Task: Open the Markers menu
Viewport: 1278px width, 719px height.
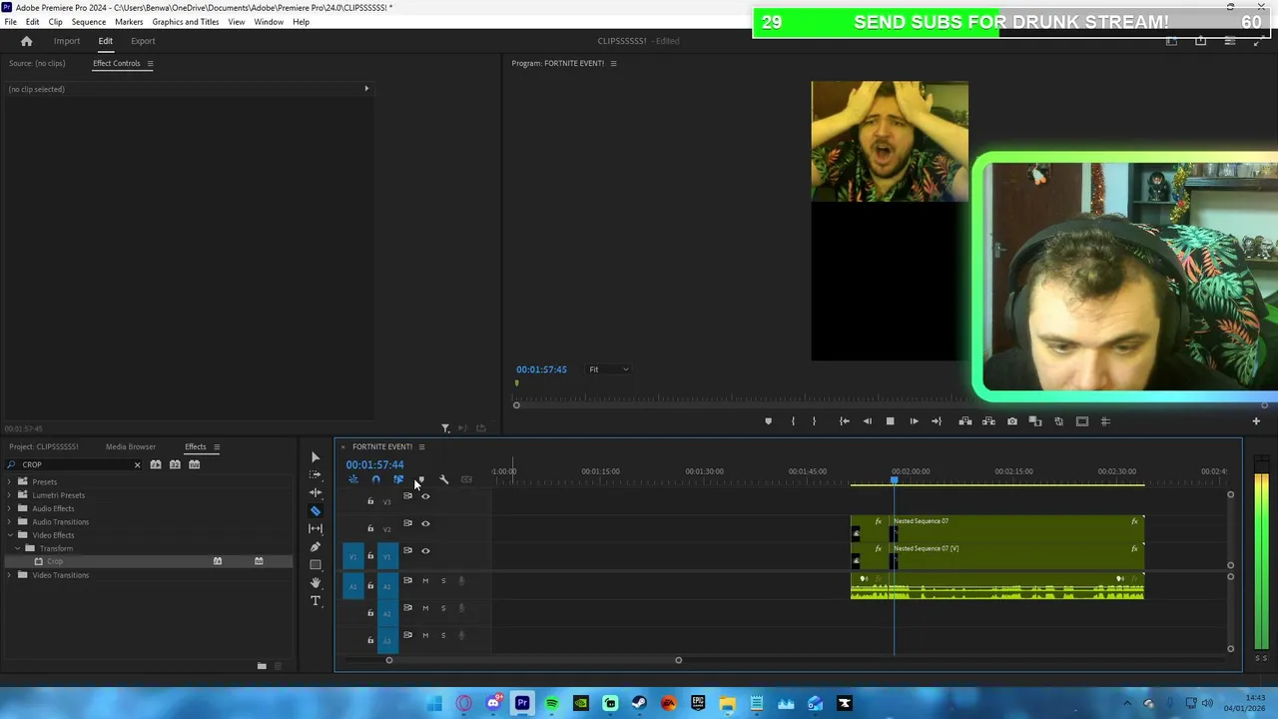Action: coord(129,22)
